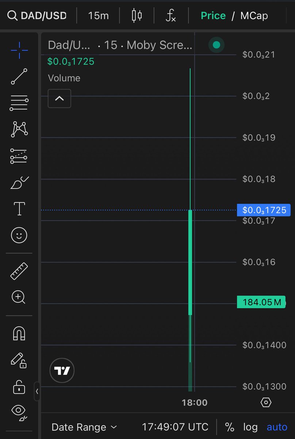Hide all drawings with eye icon
The image size is (295, 439).
pyautogui.click(x=19, y=412)
